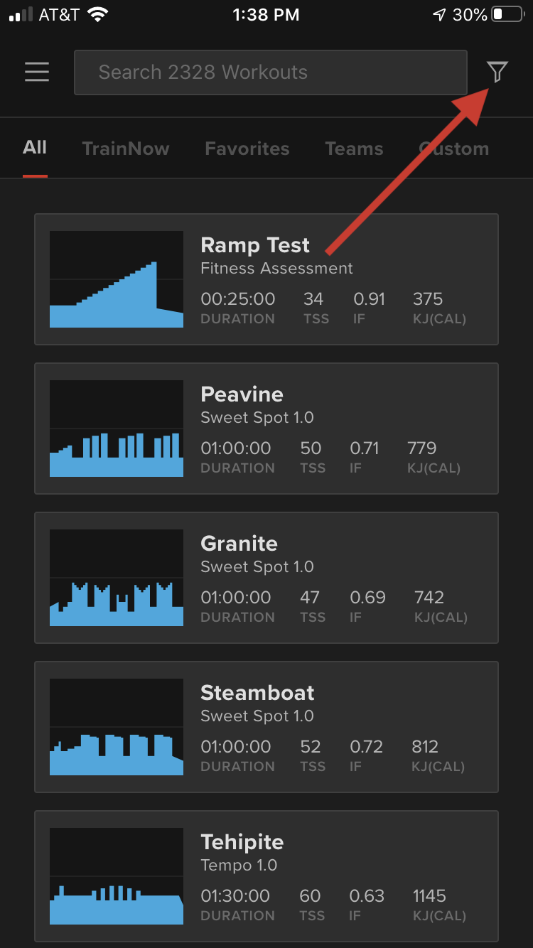The width and height of the screenshot is (533, 948).
Task: Tap the Wi-Fi icon in status bar
Action: (x=97, y=14)
